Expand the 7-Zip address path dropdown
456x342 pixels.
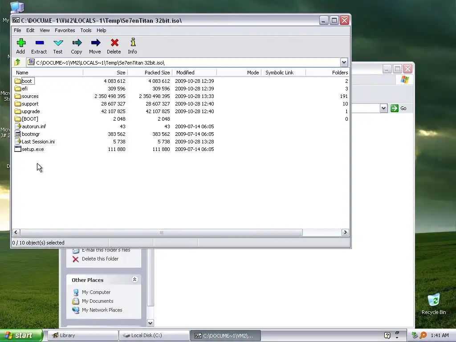(344, 62)
